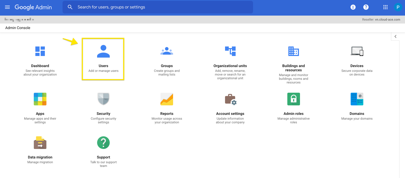Click the Domains title text
The width and height of the screenshot is (405, 178).
coord(357,114)
